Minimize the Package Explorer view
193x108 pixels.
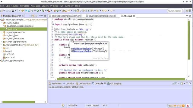pyautogui.click(x=42, y=16)
